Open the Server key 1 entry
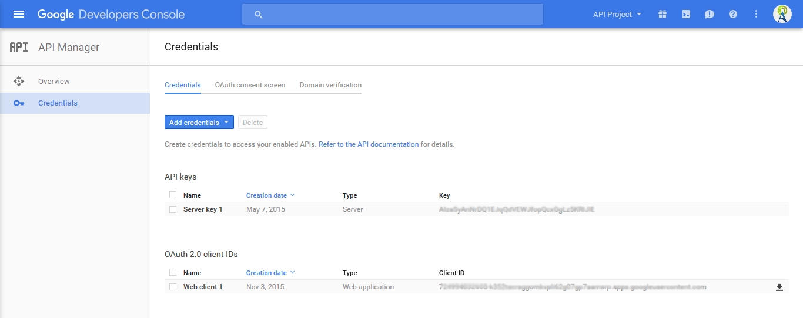 (203, 209)
